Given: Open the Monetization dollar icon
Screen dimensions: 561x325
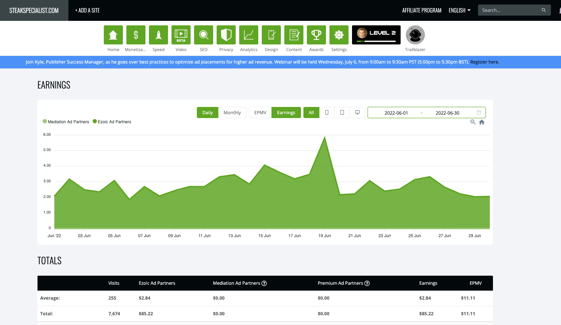Looking at the screenshot, I should (136, 35).
